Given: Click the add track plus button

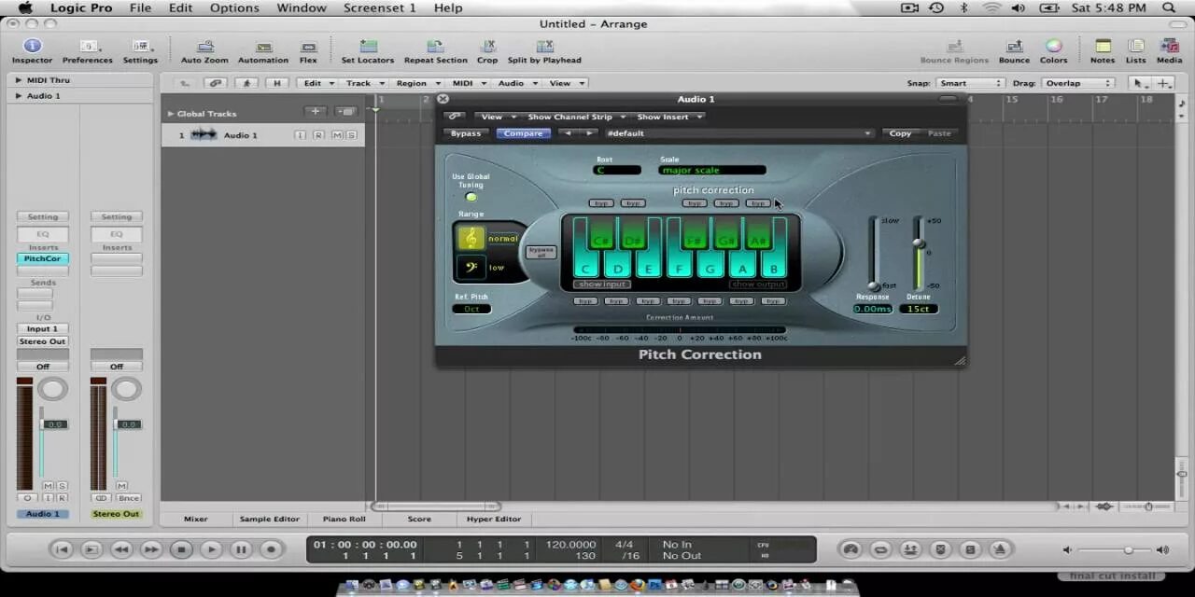Looking at the screenshot, I should (316, 112).
